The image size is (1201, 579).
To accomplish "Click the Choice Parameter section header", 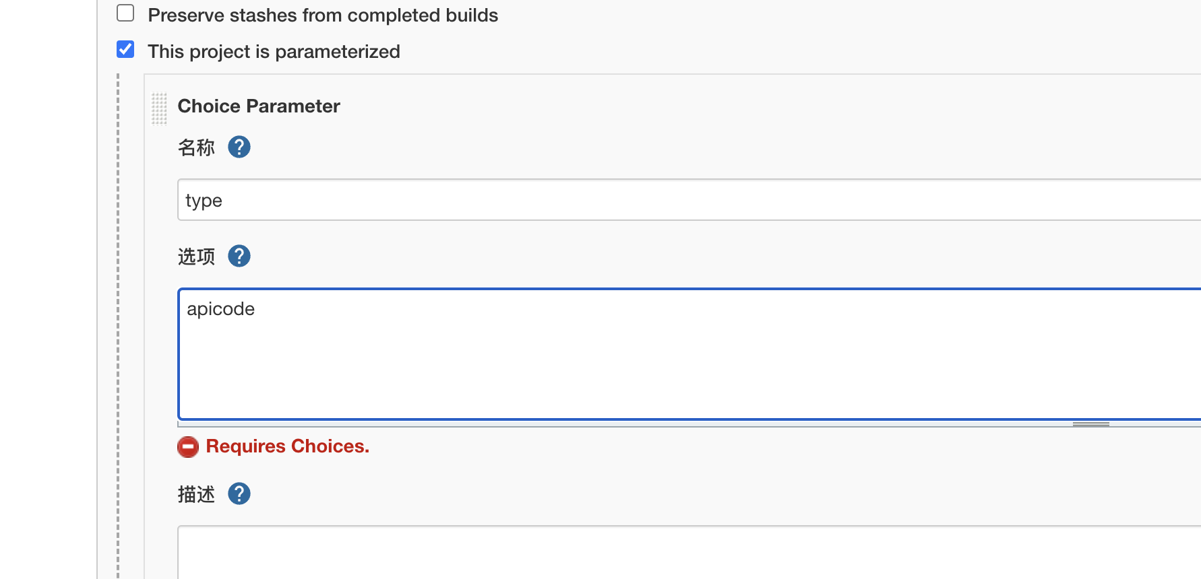I will [x=259, y=106].
